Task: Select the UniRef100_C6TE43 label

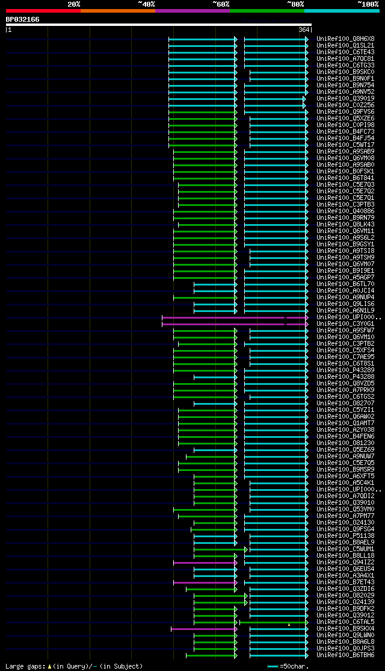Action: 346,52
